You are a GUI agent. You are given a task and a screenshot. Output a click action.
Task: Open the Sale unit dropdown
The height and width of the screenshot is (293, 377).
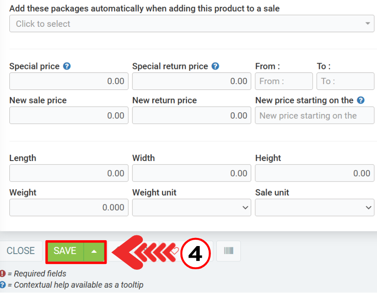(314, 208)
